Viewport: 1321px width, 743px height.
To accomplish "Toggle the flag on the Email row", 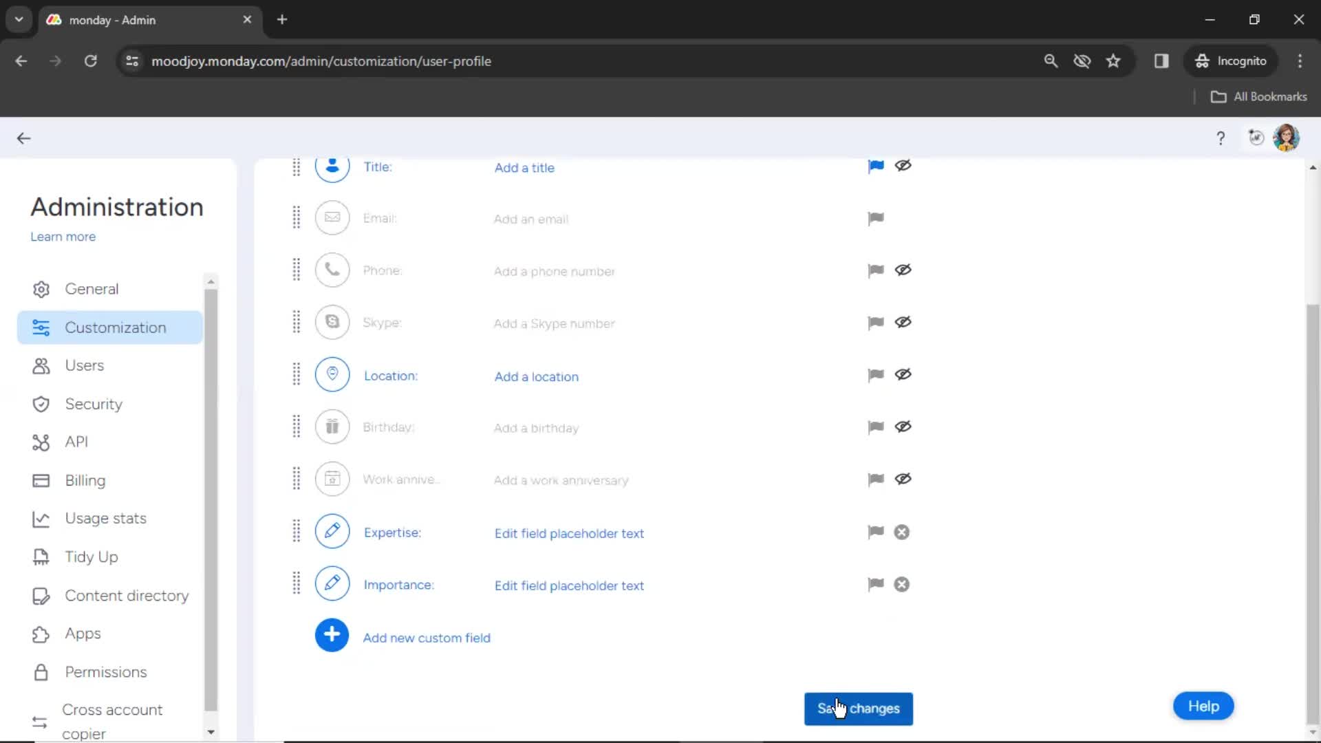I will tap(876, 219).
